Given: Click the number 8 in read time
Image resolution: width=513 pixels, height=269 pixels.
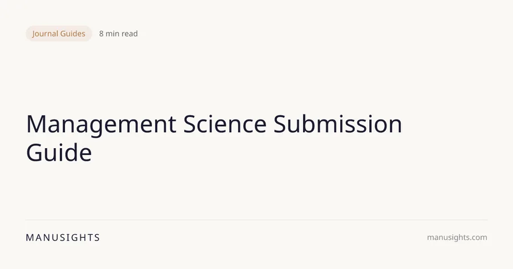Looking at the screenshot, I should tap(101, 34).
